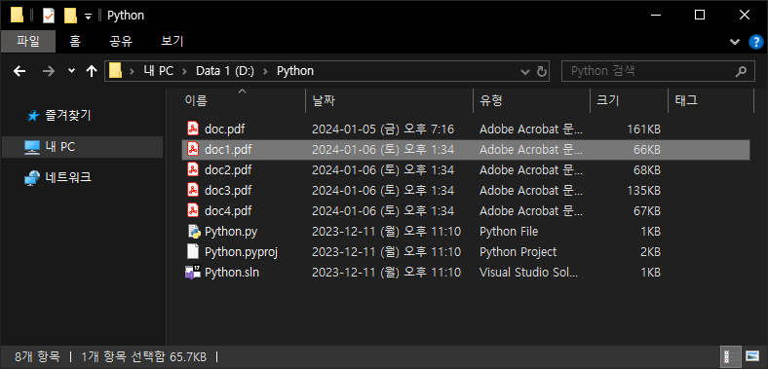Click the Python.sln Visual Studio icon
The height and width of the screenshot is (369, 768).
(193, 272)
